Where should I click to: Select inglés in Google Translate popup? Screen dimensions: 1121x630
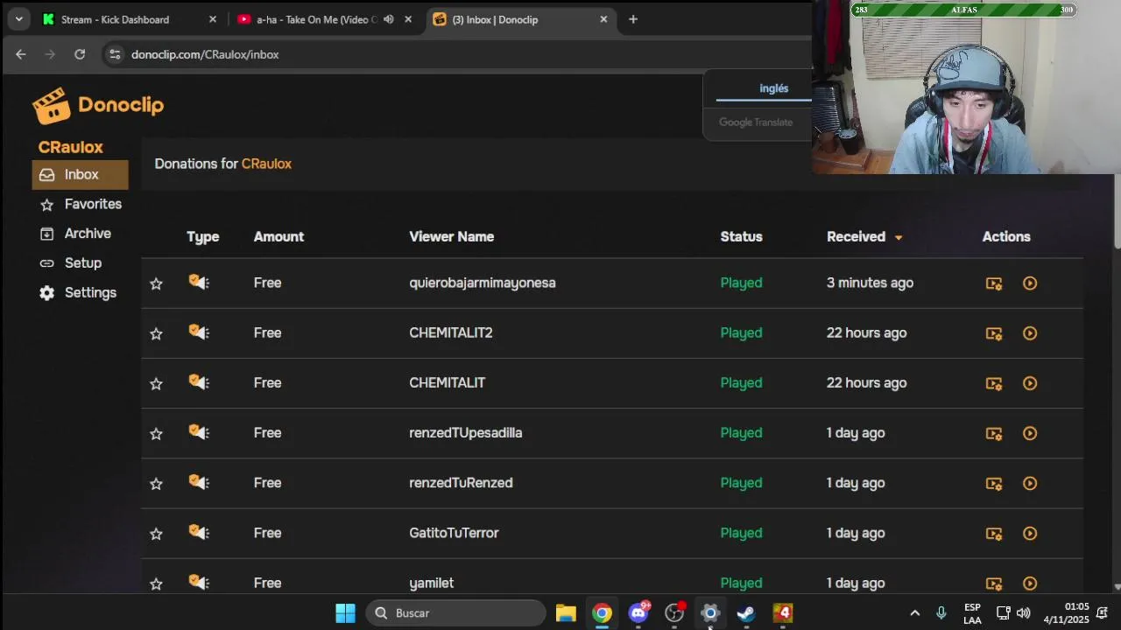(773, 88)
